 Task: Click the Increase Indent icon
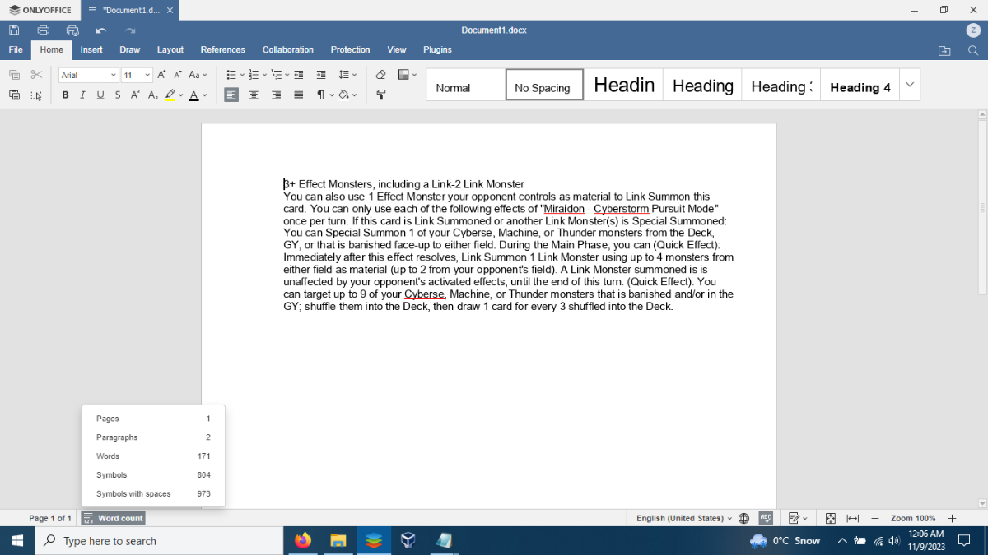(321, 75)
